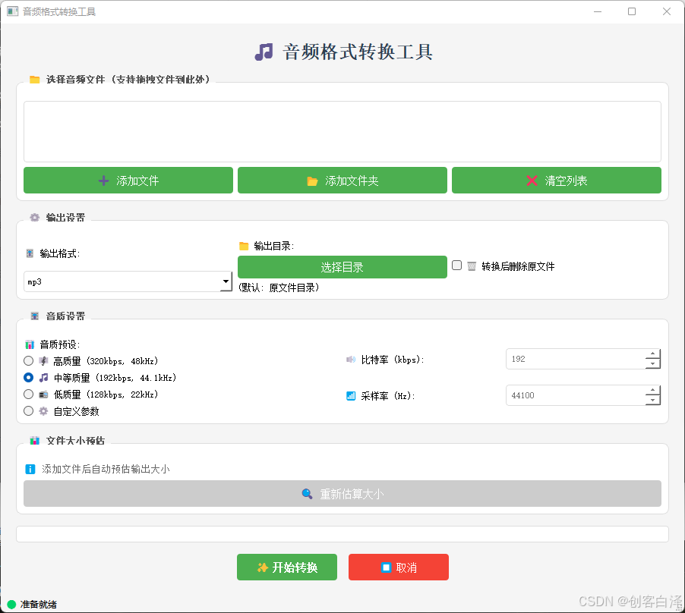Click the purple music note title icon
Screen dimensions: 685x613
pos(264,52)
